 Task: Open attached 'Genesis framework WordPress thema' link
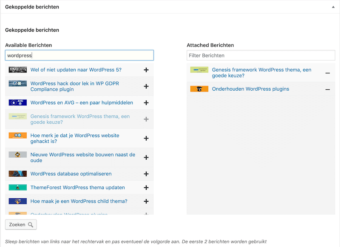[262, 72]
